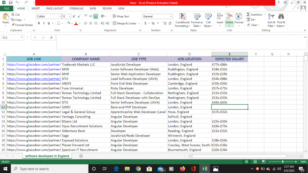Click the Fill Color paint bucket swatch
The height and width of the screenshot is (173, 308).
pyautogui.click(x=69, y=23)
